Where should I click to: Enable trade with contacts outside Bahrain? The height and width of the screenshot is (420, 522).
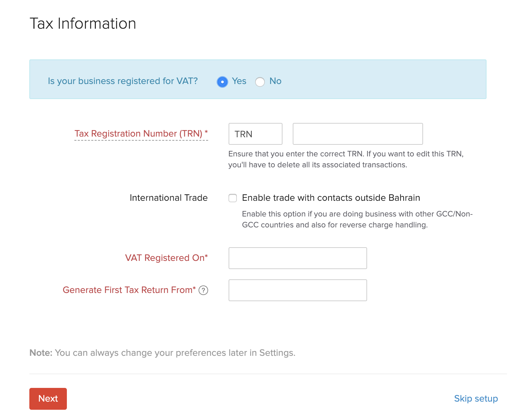pyautogui.click(x=233, y=198)
